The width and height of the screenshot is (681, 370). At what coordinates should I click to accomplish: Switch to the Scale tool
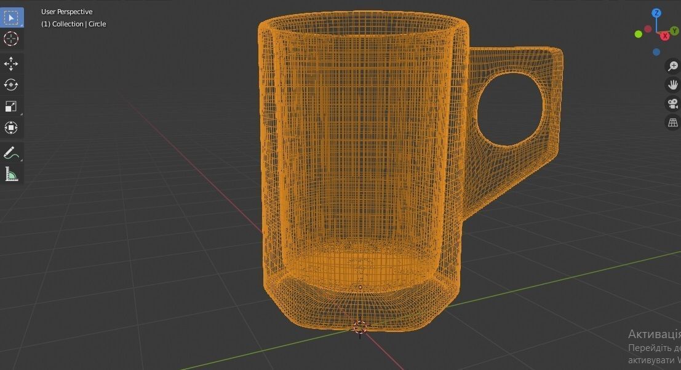coord(11,106)
